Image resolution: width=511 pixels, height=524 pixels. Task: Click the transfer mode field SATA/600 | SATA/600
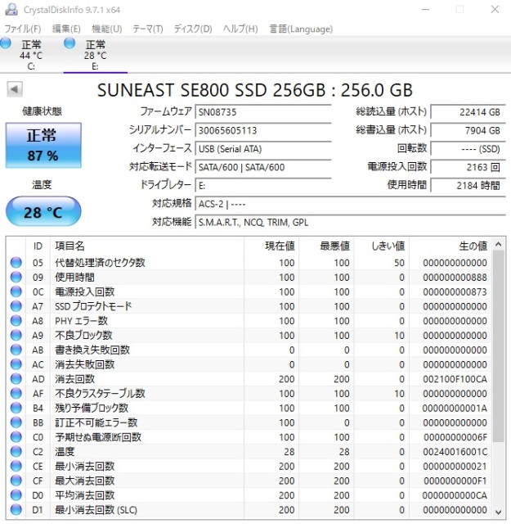[x=263, y=167]
